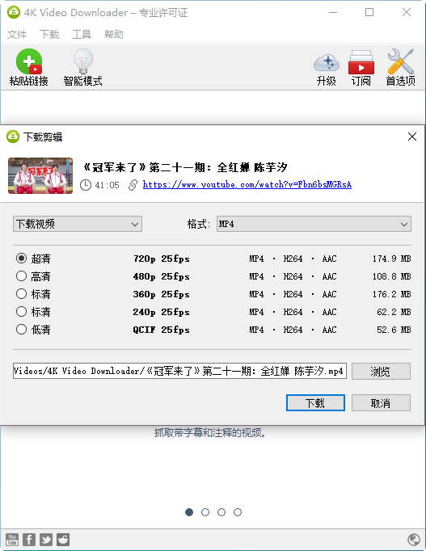Open the Upgrade (升级) cloud icon
The height and width of the screenshot is (551, 426).
pos(327,62)
